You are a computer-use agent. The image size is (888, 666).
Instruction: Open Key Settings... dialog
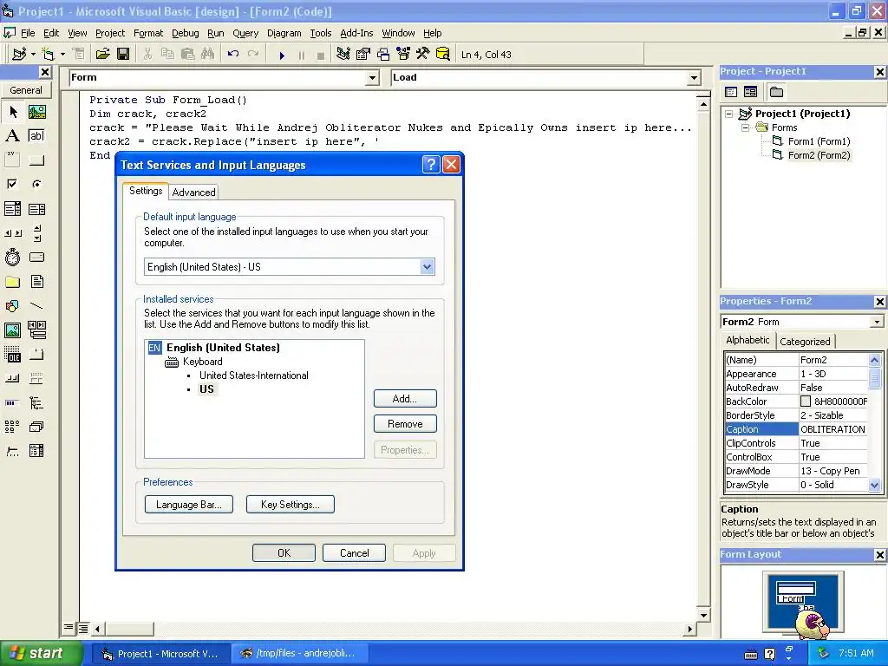coord(290,505)
